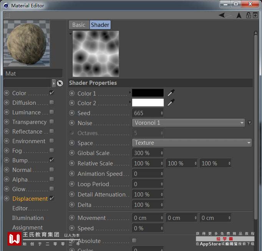Collapse the shader preview disclosure triangle
Screen dimensions: 262x251
click(71, 34)
